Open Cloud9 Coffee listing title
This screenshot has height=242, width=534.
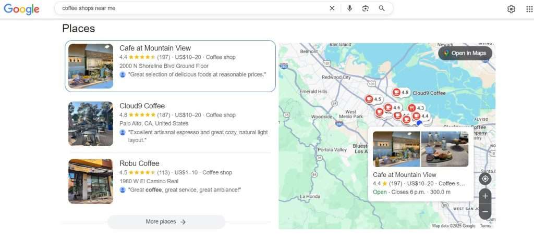[x=142, y=106]
